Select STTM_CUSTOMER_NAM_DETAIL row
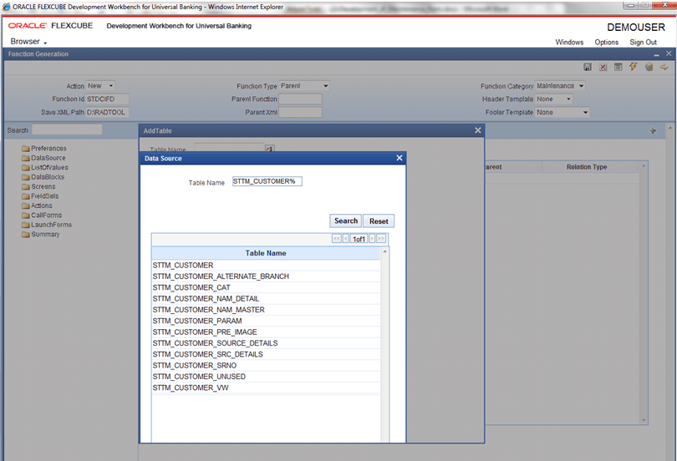The width and height of the screenshot is (677, 461). coord(266,298)
